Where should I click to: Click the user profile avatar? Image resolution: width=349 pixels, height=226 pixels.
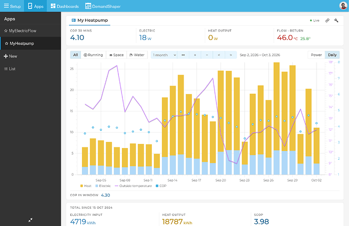(343, 6)
